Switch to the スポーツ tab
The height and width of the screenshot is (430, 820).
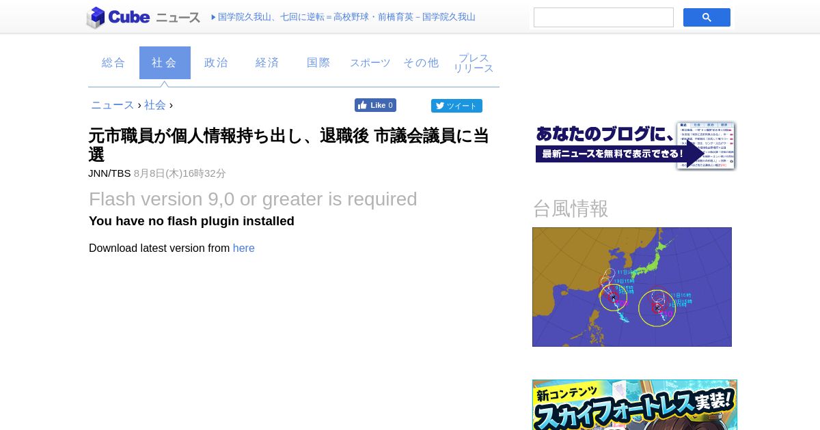pos(370,63)
